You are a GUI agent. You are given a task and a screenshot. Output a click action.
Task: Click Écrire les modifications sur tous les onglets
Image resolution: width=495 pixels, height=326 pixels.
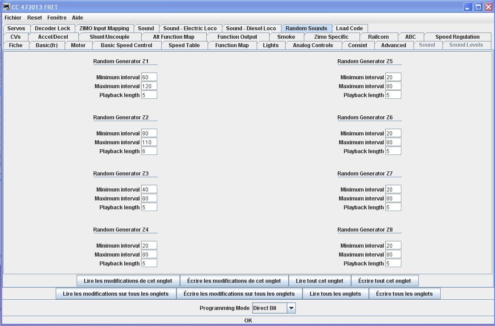coord(239,294)
